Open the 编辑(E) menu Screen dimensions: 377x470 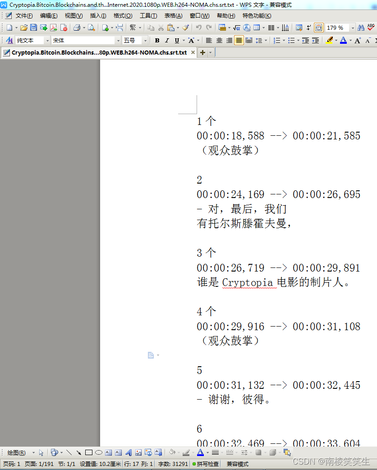point(49,16)
